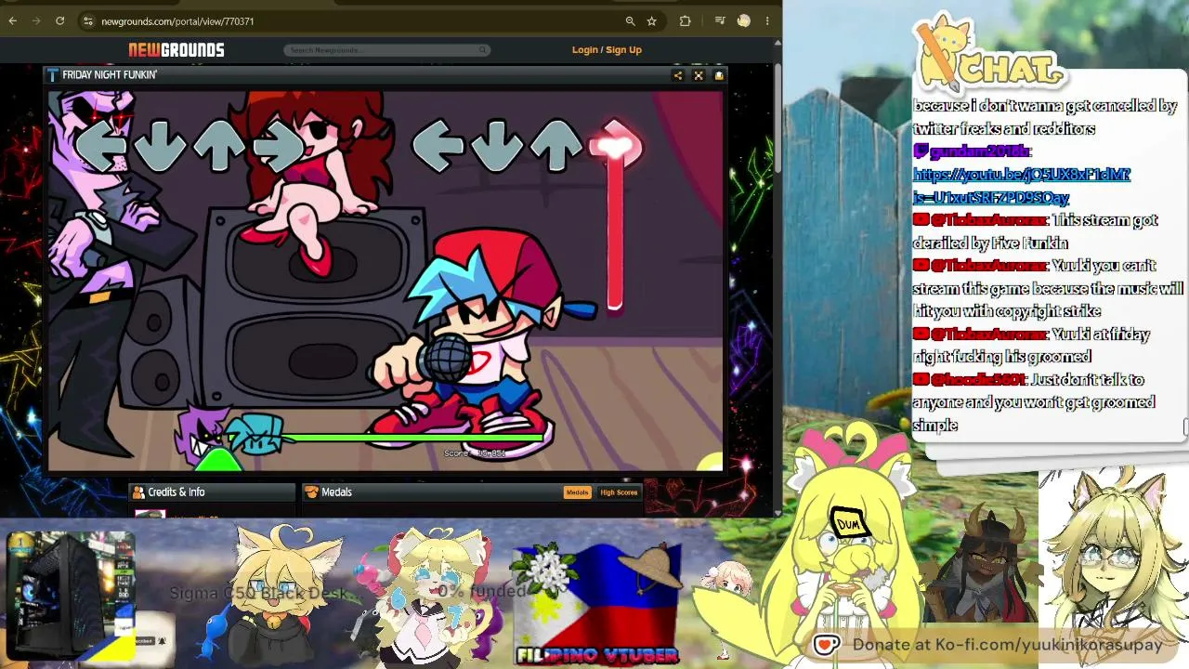Open the youtu.be link in chat
Screen dimensions: 1189x669
[1022, 186]
